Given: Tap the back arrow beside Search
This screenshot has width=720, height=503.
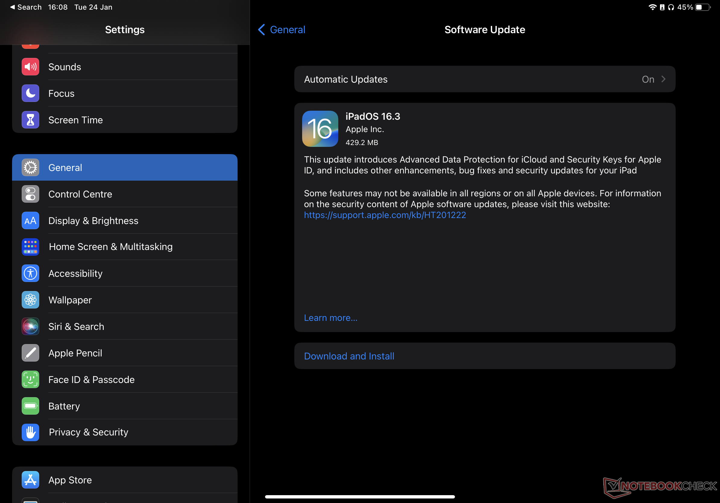Looking at the screenshot, I should point(13,7).
